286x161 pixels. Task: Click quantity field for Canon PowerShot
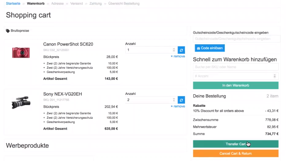(151, 50)
